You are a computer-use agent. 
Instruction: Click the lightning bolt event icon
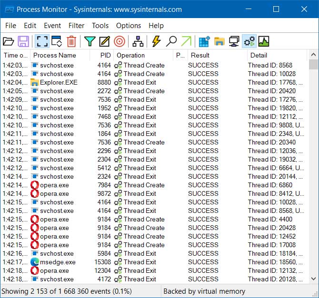pyautogui.click(x=157, y=41)
